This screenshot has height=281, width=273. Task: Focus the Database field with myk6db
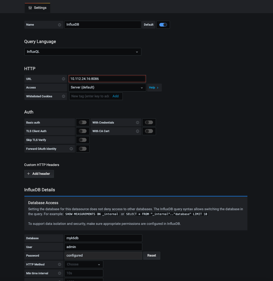103,238
